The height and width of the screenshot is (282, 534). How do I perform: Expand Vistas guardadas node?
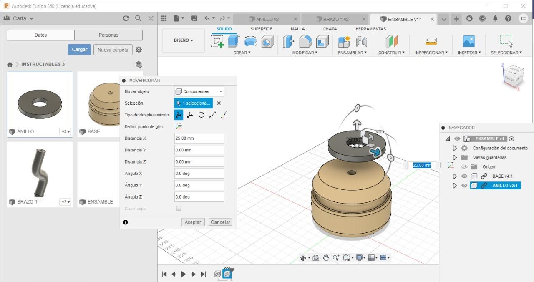pyautogui.click(x=455, y=157)
